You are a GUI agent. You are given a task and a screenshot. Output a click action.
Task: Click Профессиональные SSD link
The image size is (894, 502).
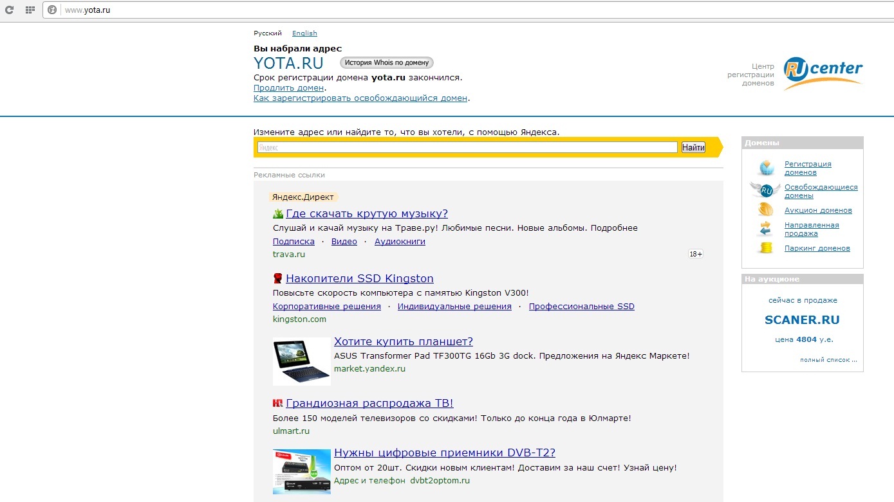pyautogui.click(x=582, y=307)
